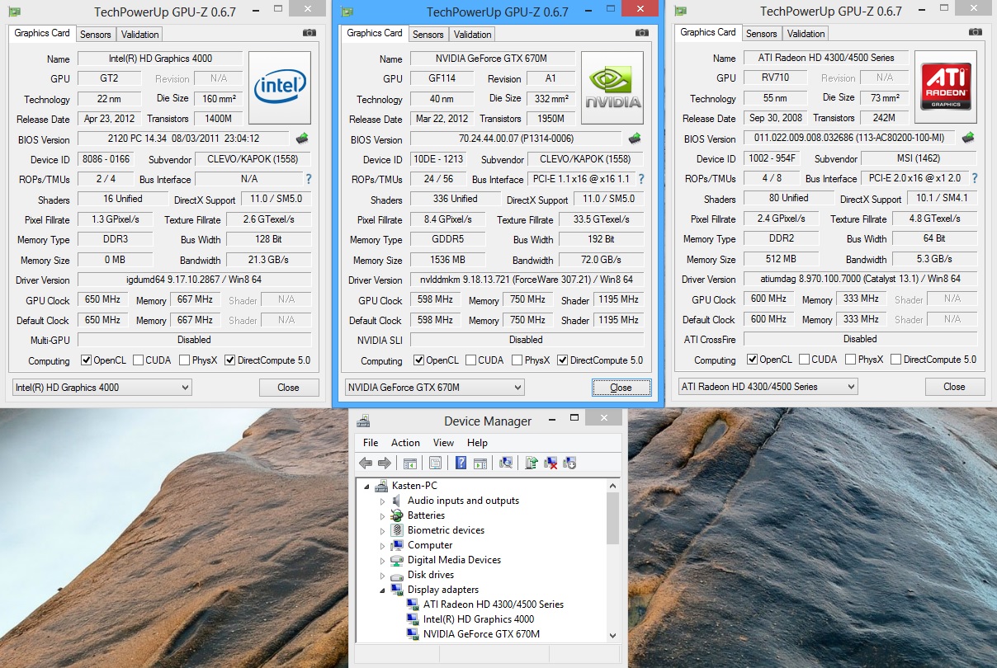This screenshot has width=997, height=668.
Task: Save BIOS via chip icon in Intel GPU-Z window
Action: tap(302, 139)
